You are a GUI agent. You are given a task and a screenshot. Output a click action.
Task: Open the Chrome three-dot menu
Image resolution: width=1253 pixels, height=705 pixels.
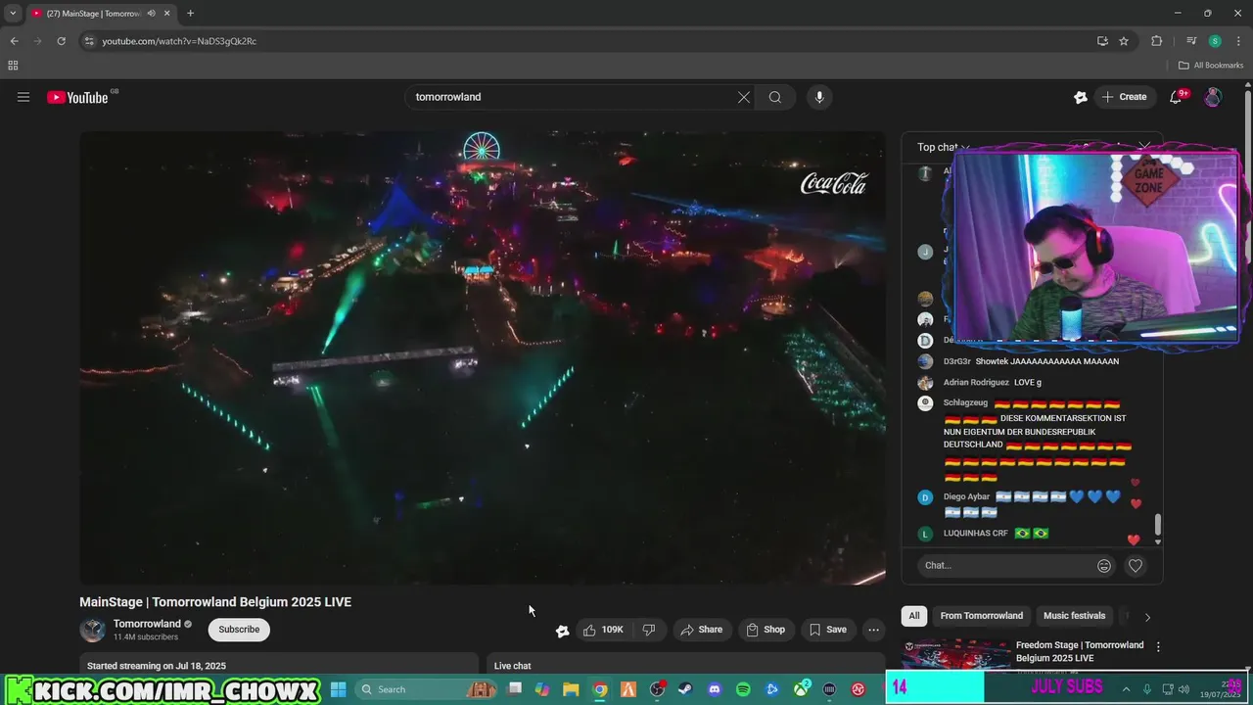coord(1238,41)
